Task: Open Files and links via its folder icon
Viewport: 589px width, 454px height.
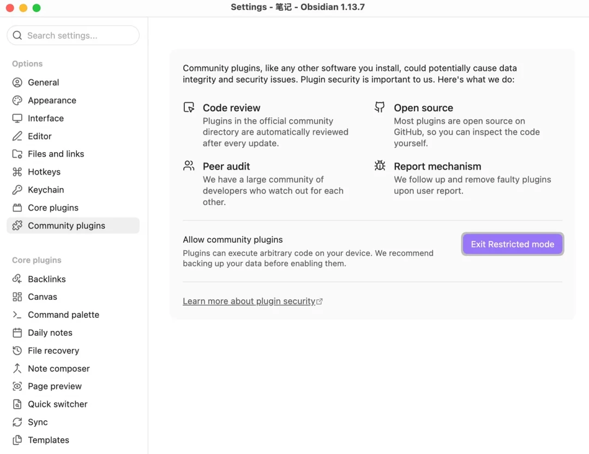Action: coord(17,154)
